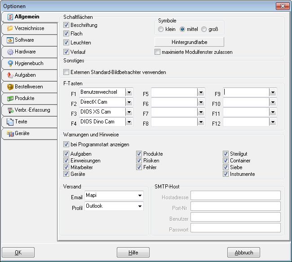The image size is (292, 262).
Task: Click the Software tab icon
Action: [10, 40]
